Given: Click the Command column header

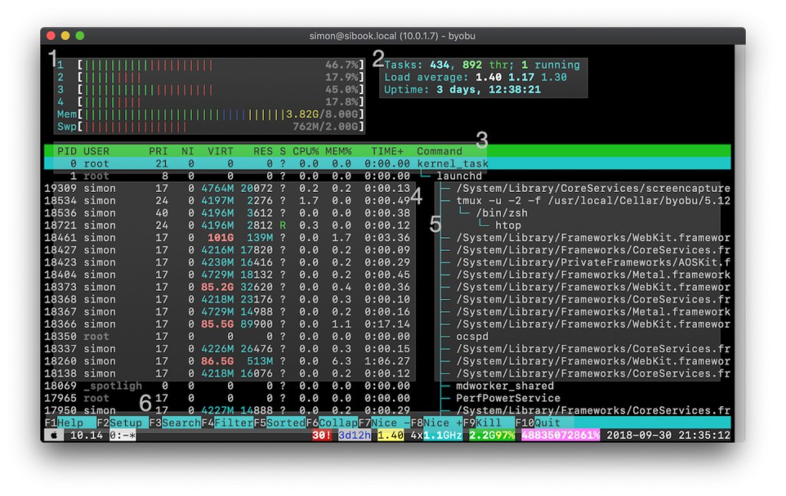Looking at the screenshot, I should tap(440, 151).
